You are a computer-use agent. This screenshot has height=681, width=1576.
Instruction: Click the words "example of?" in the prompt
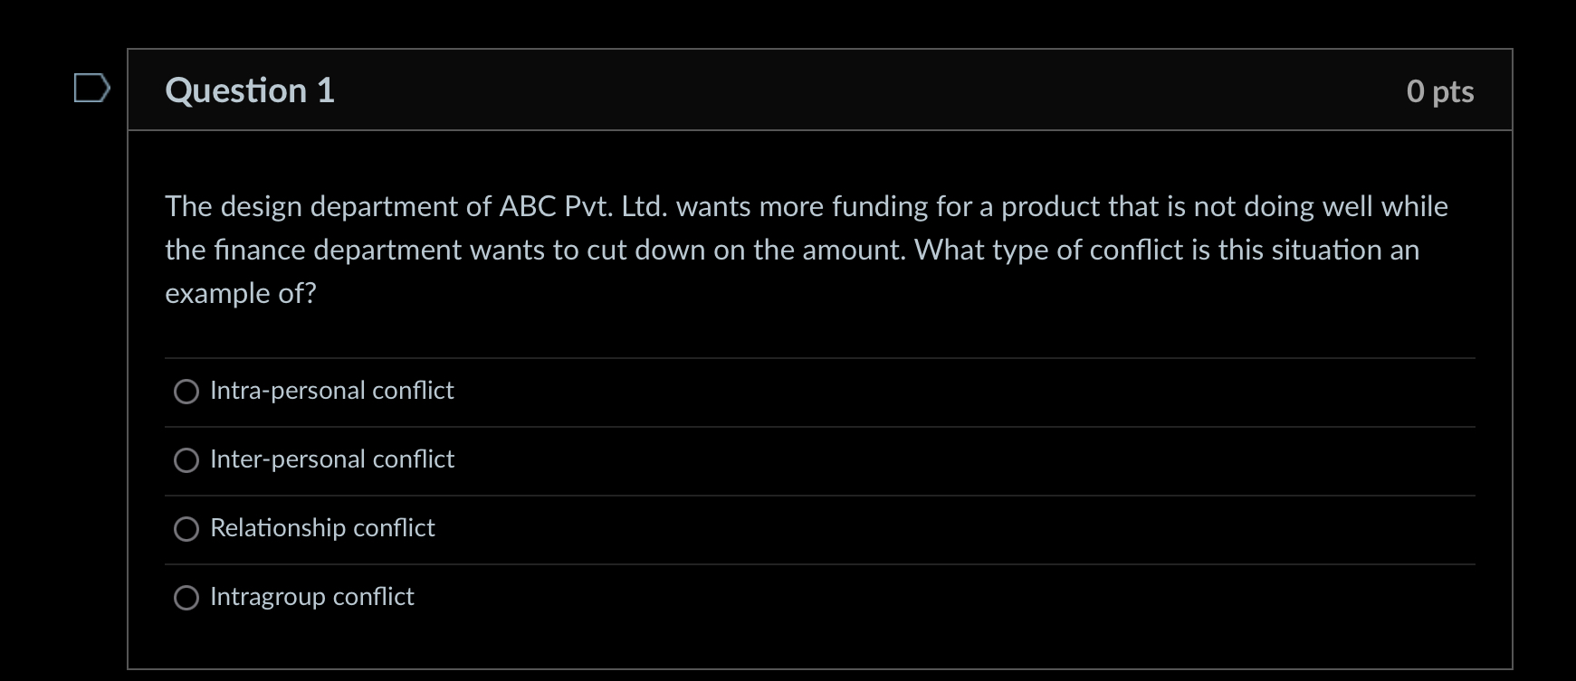click(241, 294)
